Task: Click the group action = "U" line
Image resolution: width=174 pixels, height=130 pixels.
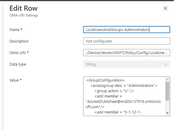Action: tap(114, 91)
